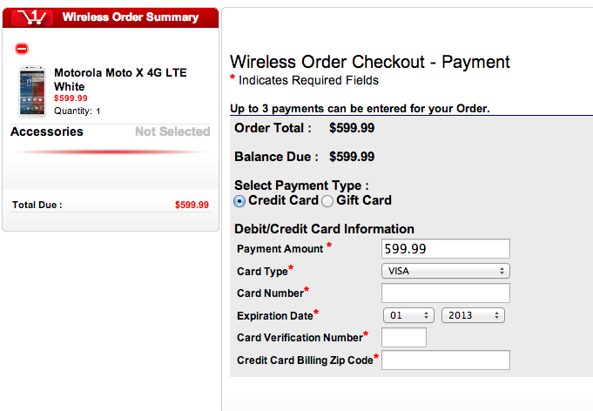The height and width of the screenshot is (411, 593).
Task: Click the Wireless Order Checkout - Payment heading
Action: (x=369, y=62)
